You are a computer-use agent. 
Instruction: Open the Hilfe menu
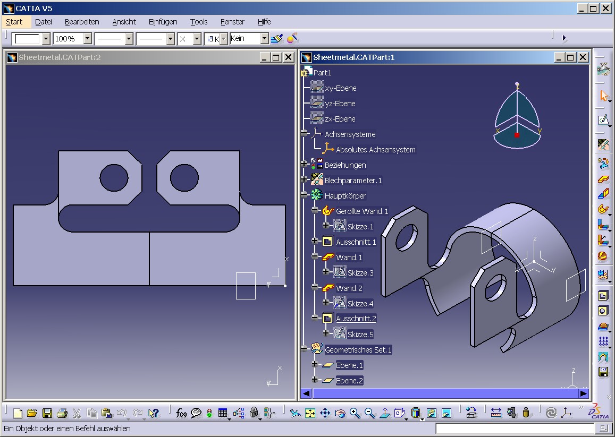pos(264,22)
